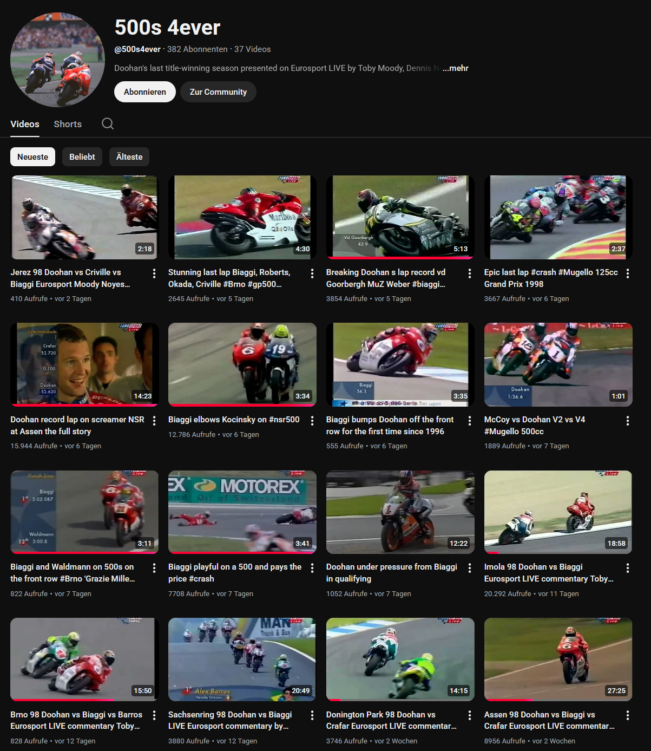The width and height of the screenshot is (651, 751).
Task: Open options menu for Imola 98 Doohan video
Action: point(628,568)
